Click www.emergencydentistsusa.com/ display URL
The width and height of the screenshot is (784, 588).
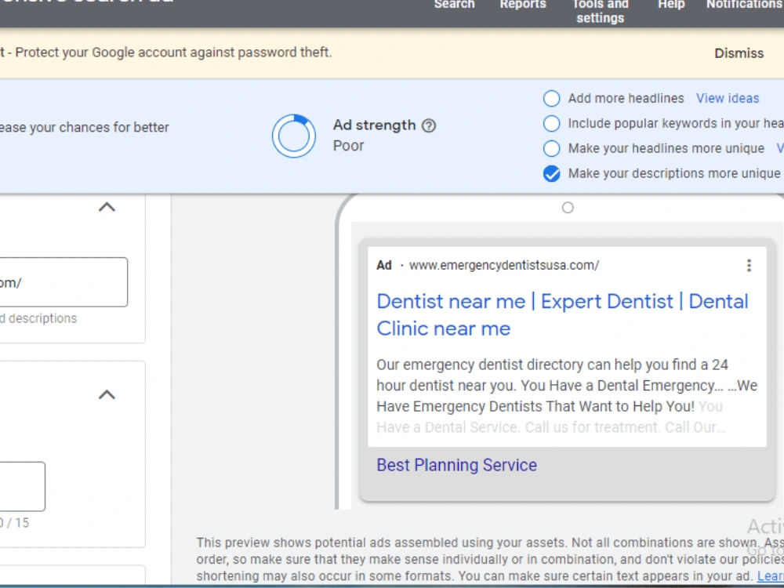click(x=504, y=266)
